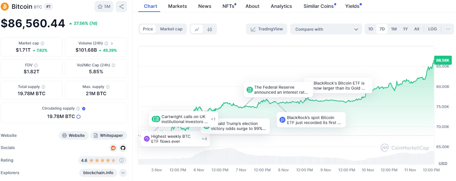The image size is (456, 181).
Task: Set chart range to 1D
Action: click(371, 29)
